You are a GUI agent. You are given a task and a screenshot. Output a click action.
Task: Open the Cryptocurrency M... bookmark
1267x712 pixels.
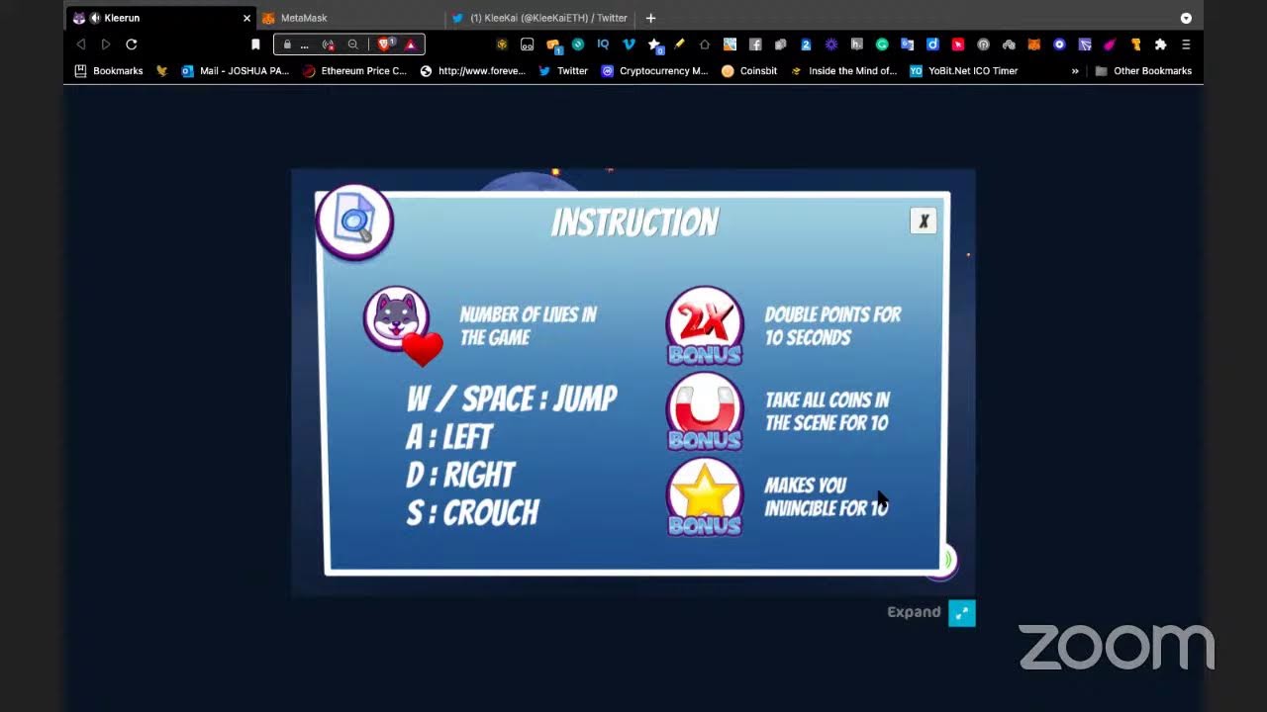(x=654, y=71)
